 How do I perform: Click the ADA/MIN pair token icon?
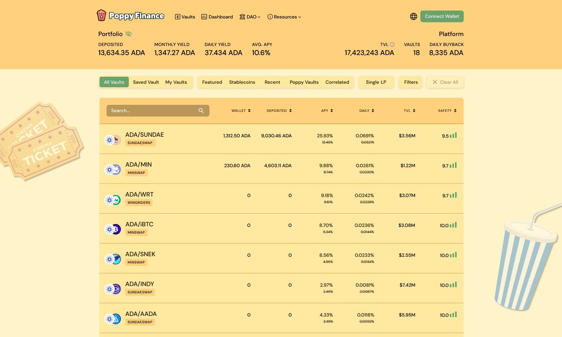[112, 169]
